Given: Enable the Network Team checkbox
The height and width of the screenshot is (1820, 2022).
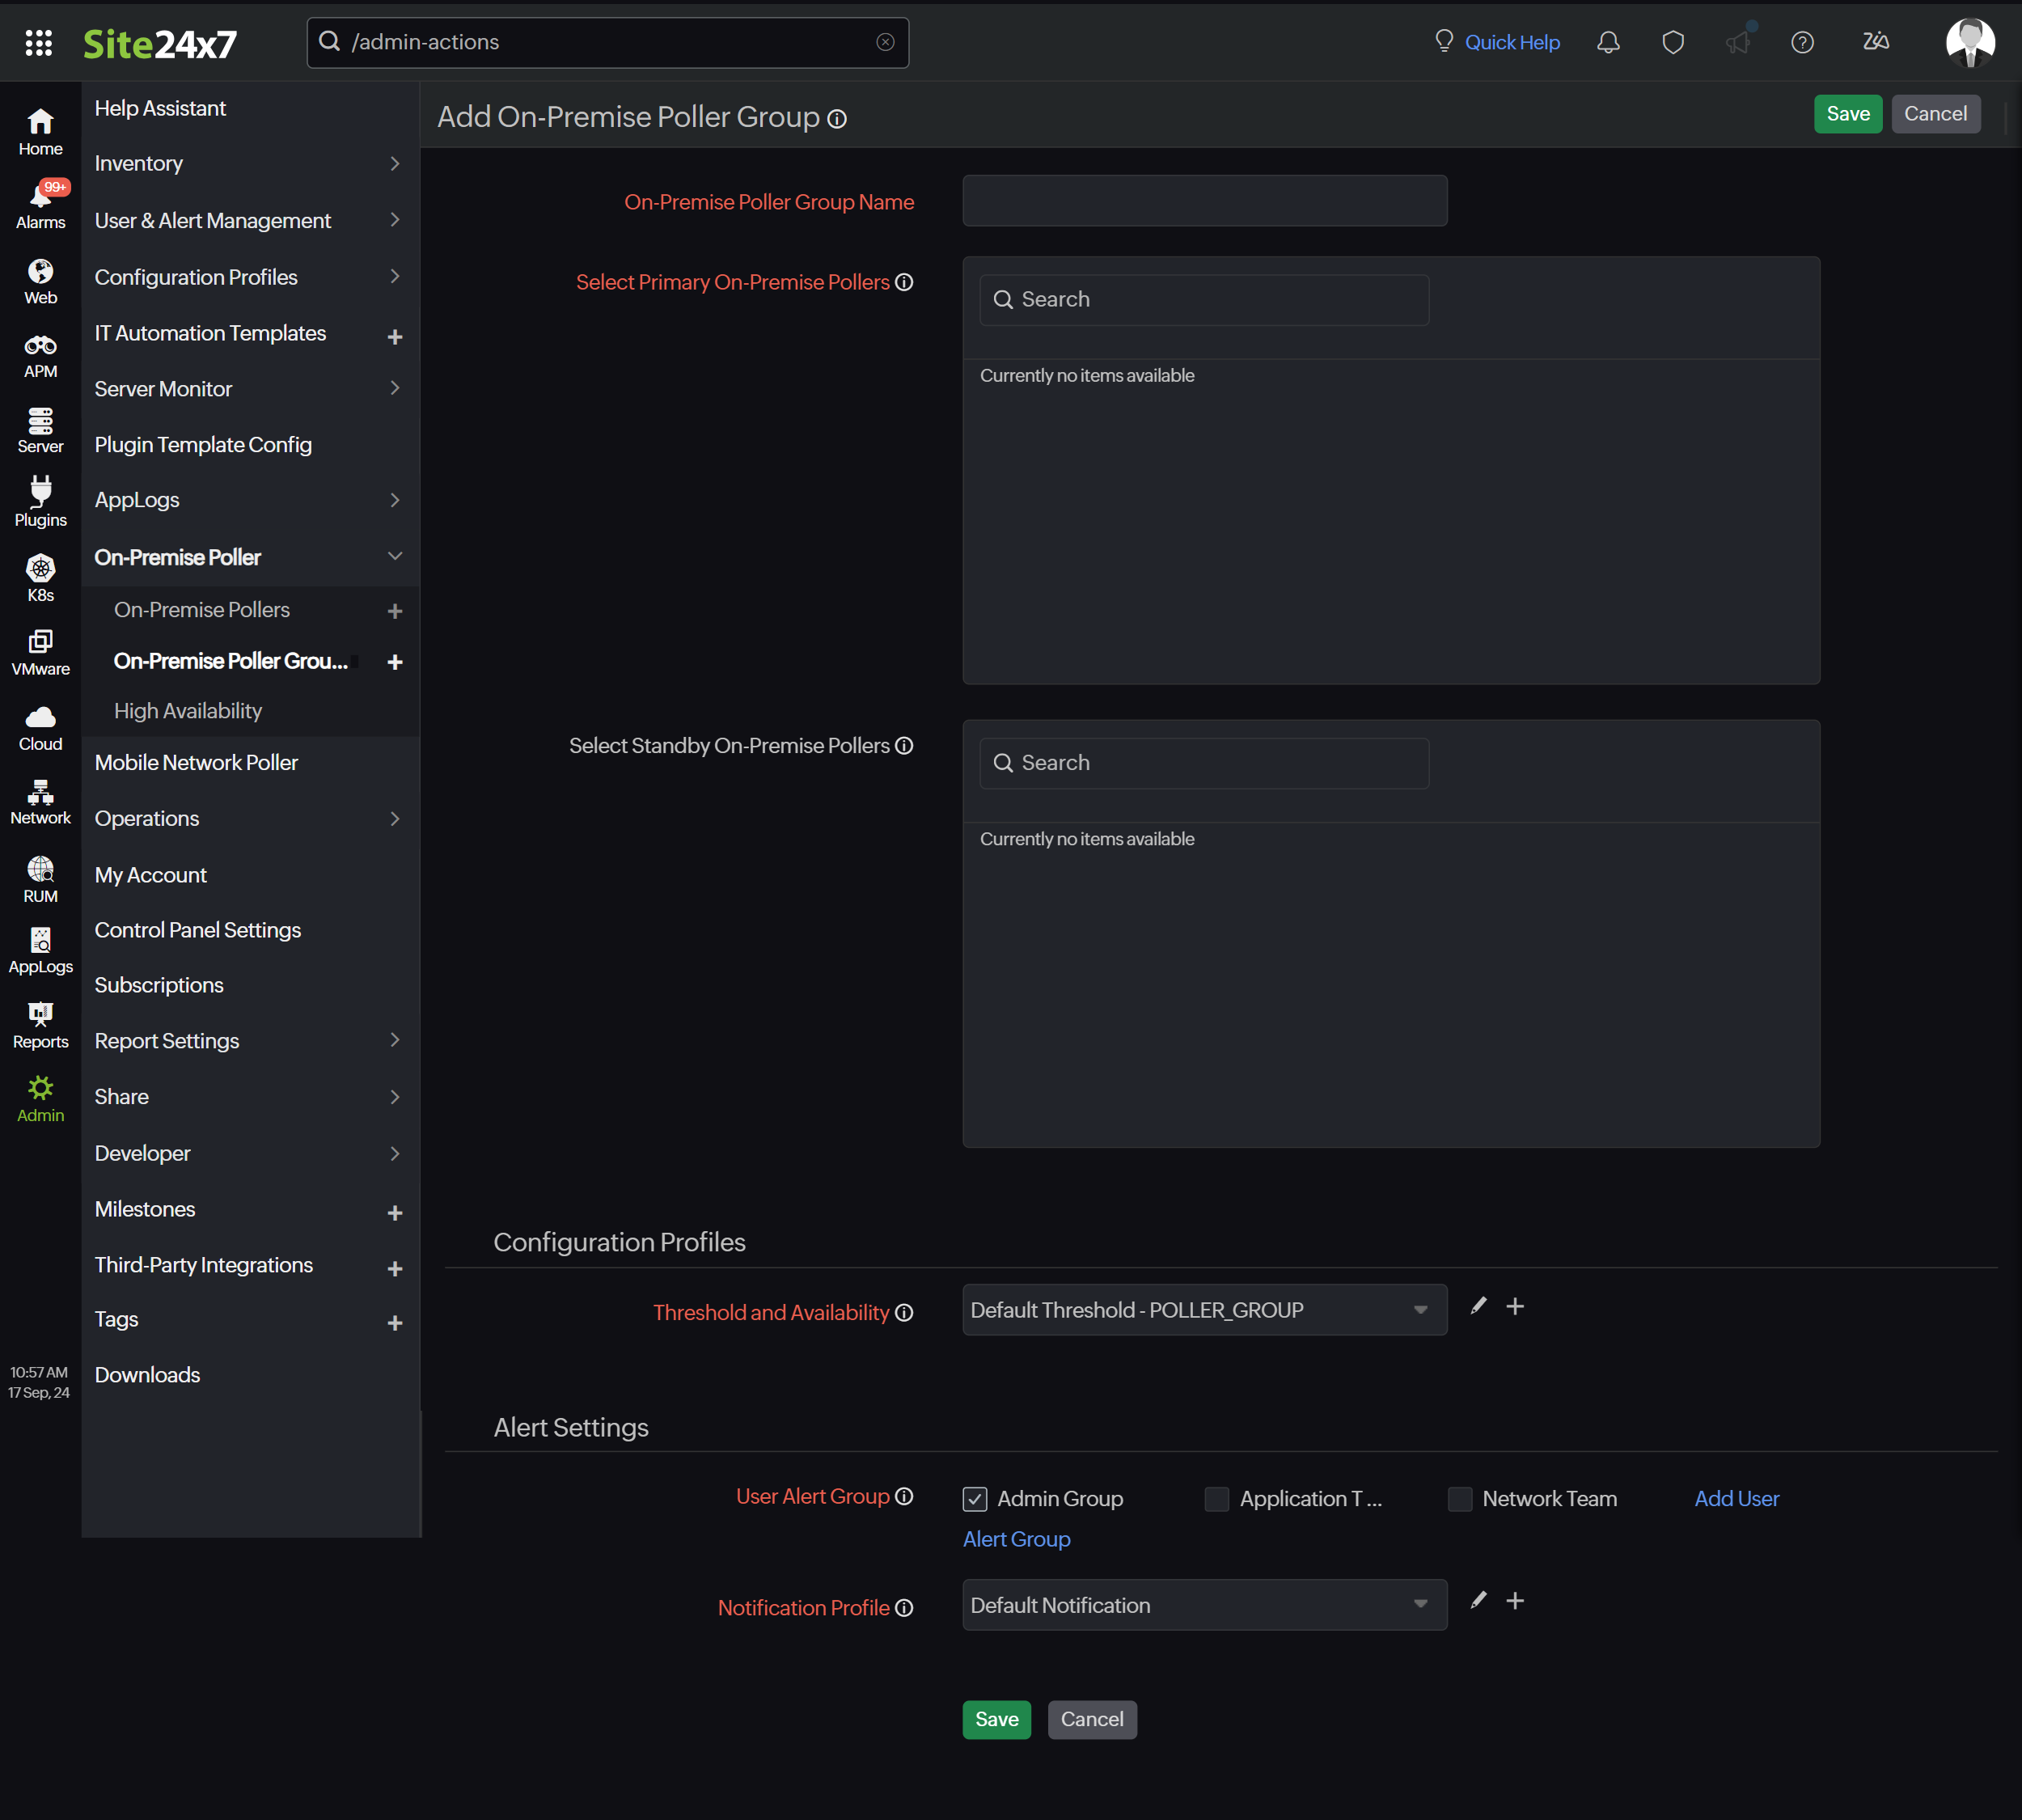Looking at the screenshot, I should pos(1459,1499).
